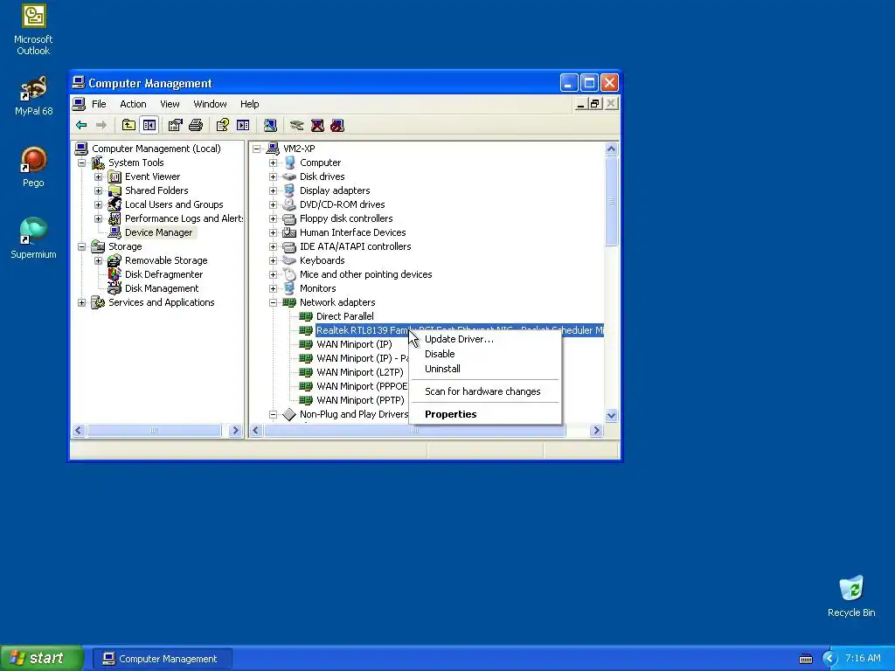Click the taskbar clock showing 7:16 AM

[x=863, y=659]
